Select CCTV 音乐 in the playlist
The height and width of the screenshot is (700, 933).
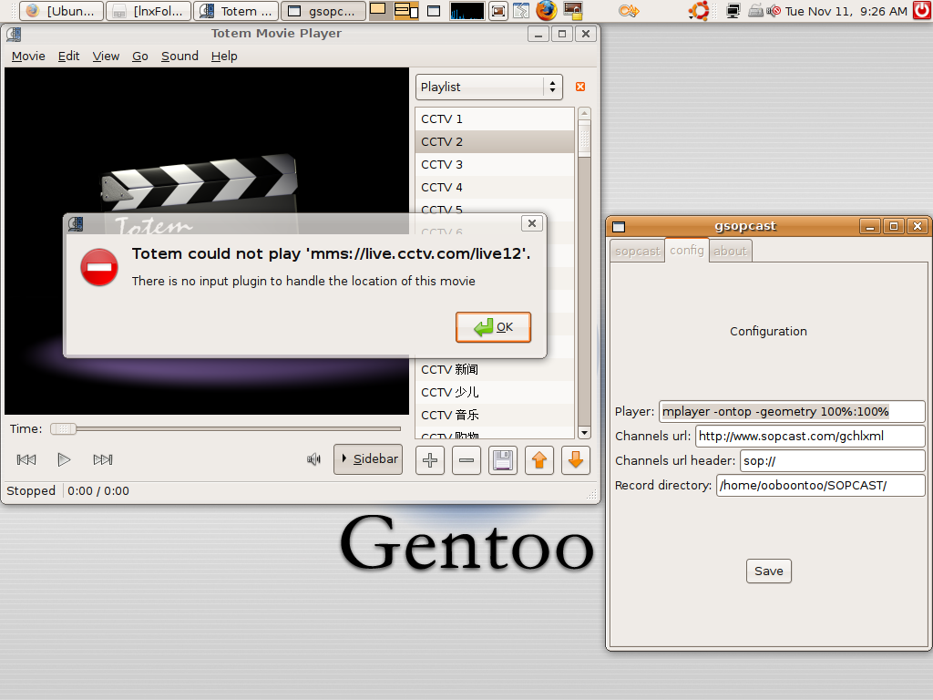[495, 415]
